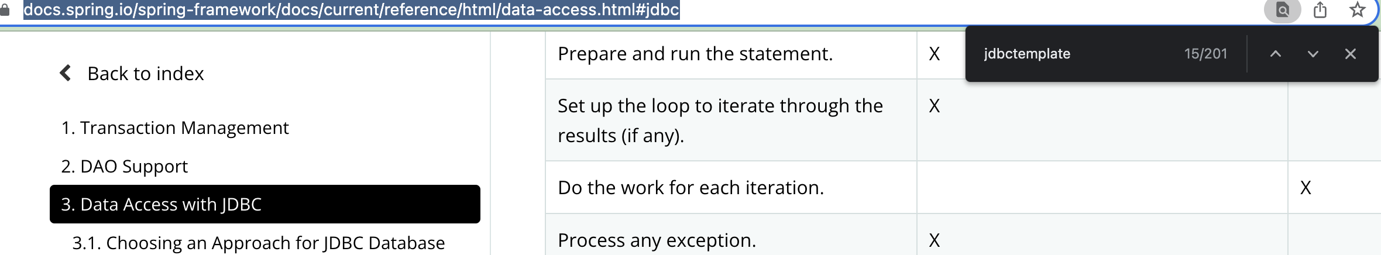
Task: Click the share page icon
Action: 1320,10
